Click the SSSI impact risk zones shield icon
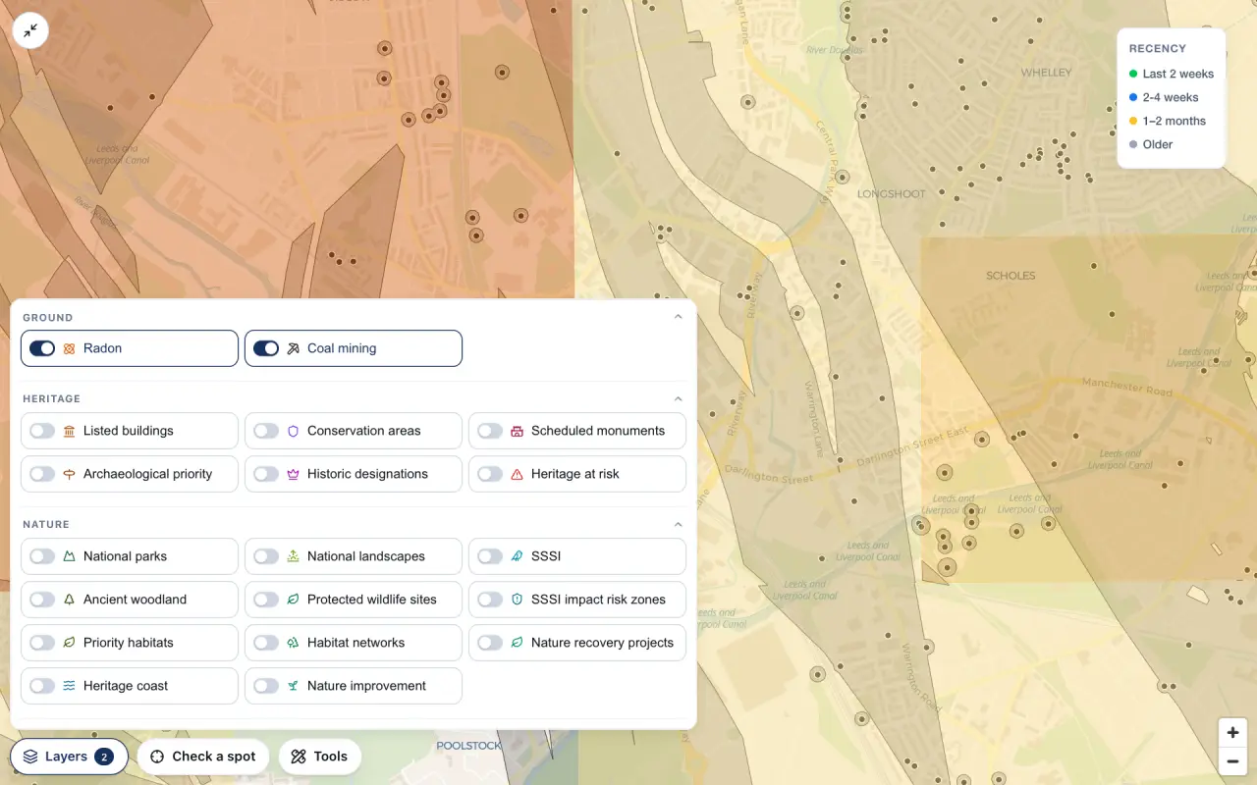1257x785 pixels. pyautogui.click(x=517, y=600)
